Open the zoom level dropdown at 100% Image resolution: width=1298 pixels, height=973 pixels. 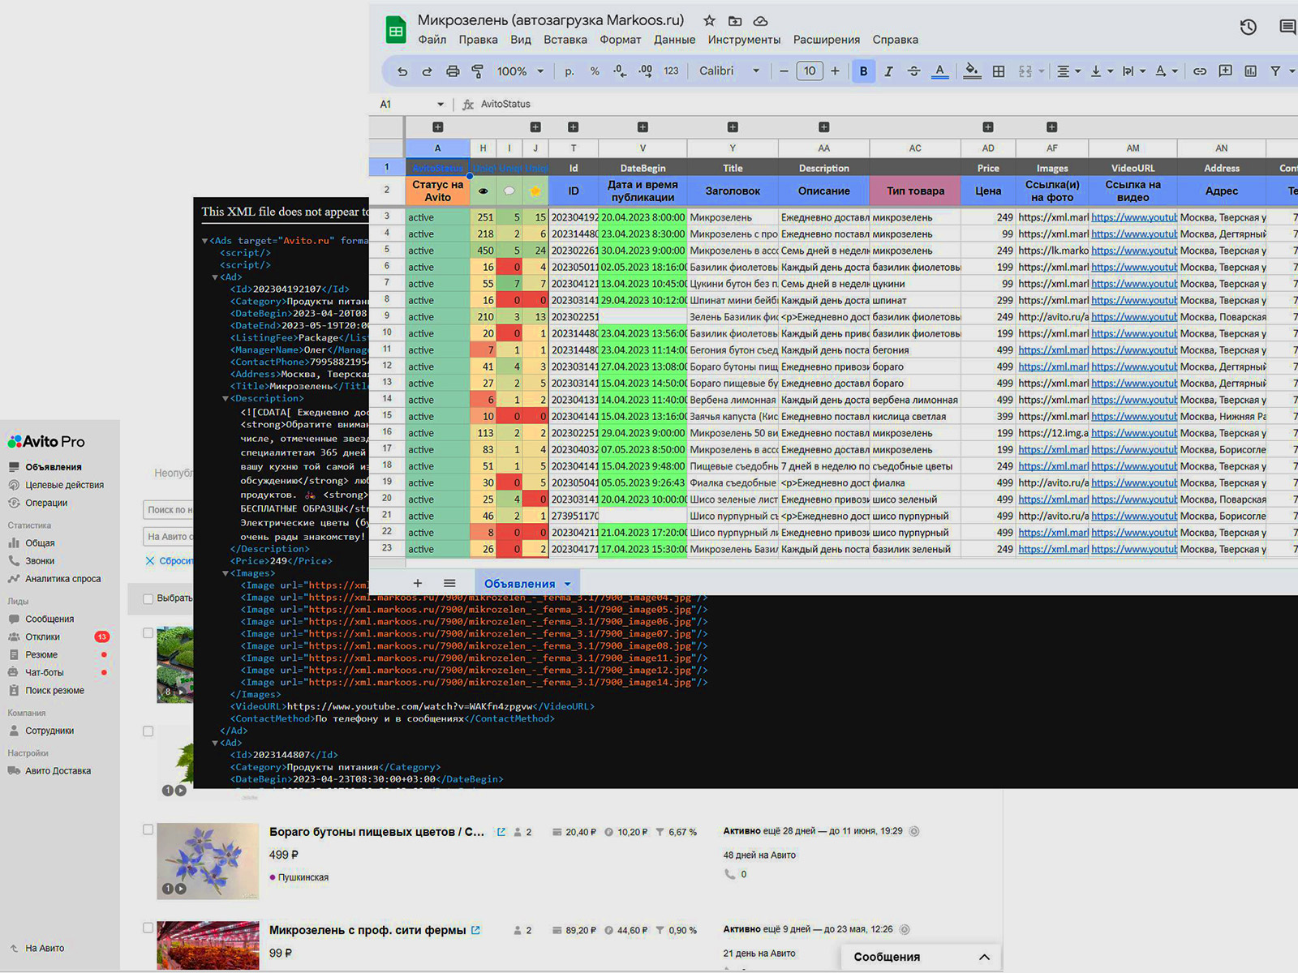pyautogui.click(x=520, y=71)
